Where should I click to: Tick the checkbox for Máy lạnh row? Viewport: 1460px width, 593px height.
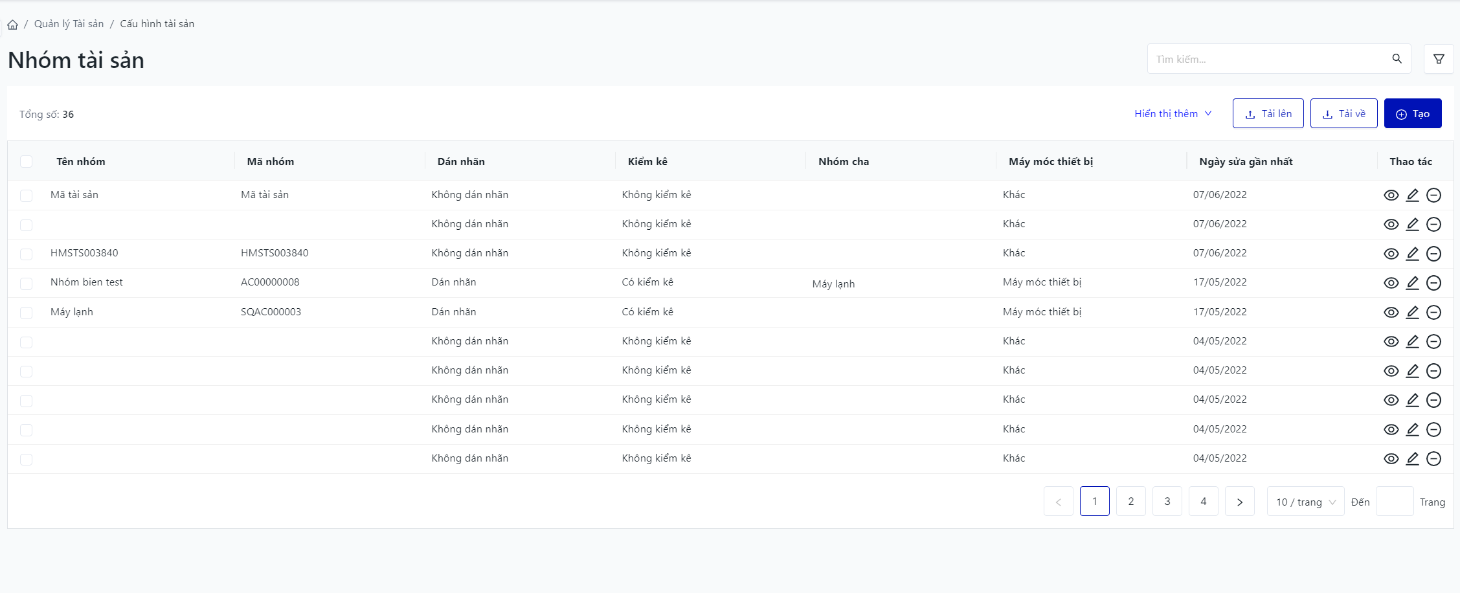tap(27, 313)
